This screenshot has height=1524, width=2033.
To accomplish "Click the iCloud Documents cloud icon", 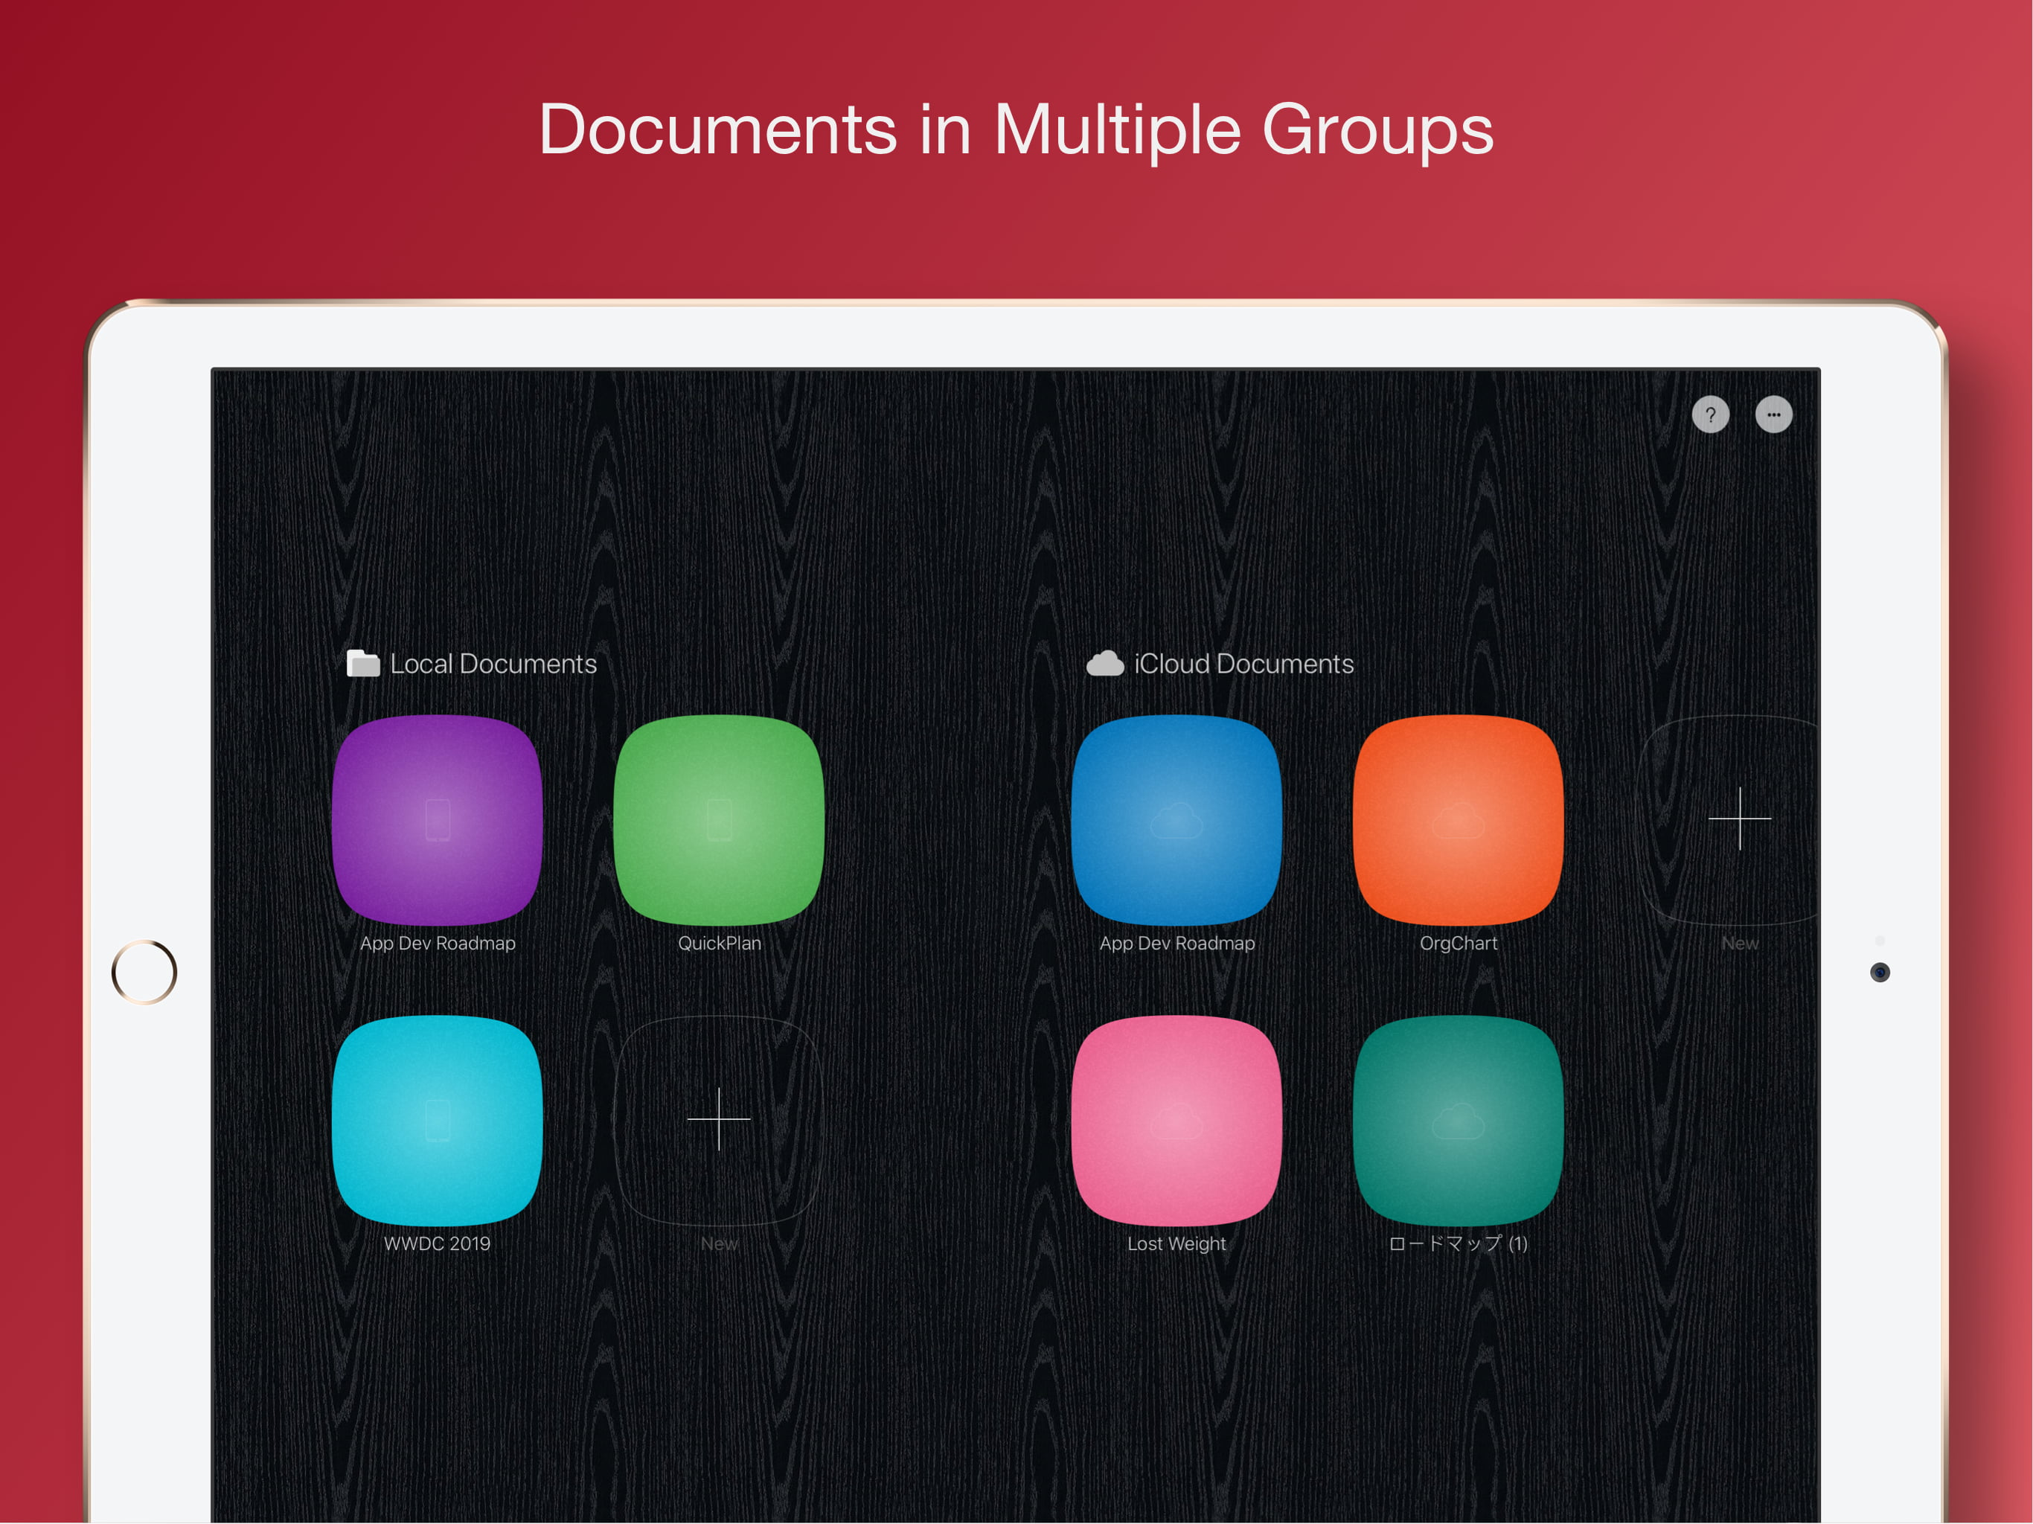I will pos(1105,664).
